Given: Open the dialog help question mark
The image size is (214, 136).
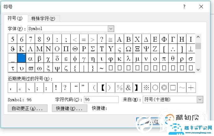Looking at the screenshot, I should pos(184,7).
